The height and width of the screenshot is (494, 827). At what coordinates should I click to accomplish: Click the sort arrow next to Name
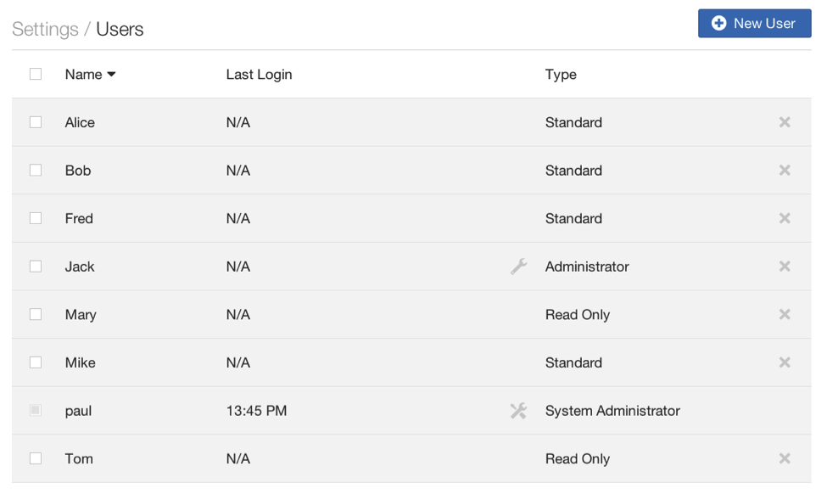pyautogui.click(x=111, y=75)
